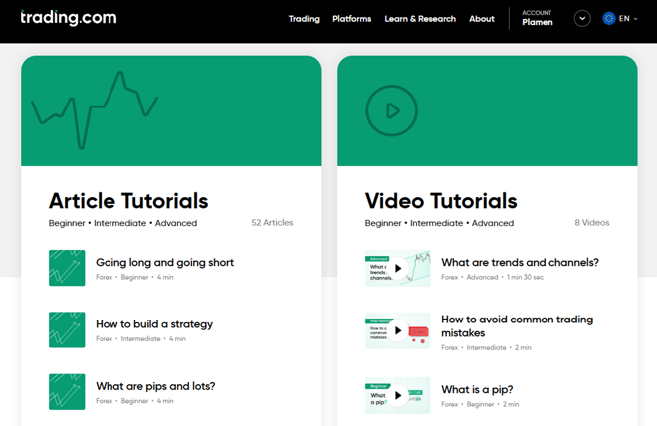Play the What is a pip thumbnail
The height and width of the screenshot is (426, 657).
coord(397,395)
